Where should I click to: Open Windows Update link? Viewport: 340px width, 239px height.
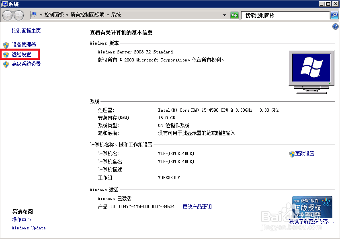click(29, 228)
